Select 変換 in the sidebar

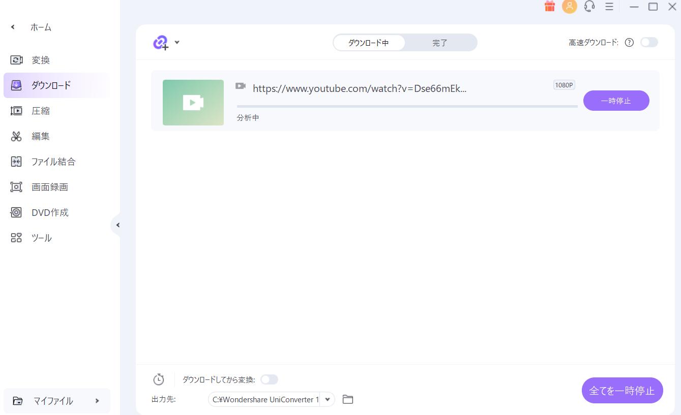click(x=41, y=60)
